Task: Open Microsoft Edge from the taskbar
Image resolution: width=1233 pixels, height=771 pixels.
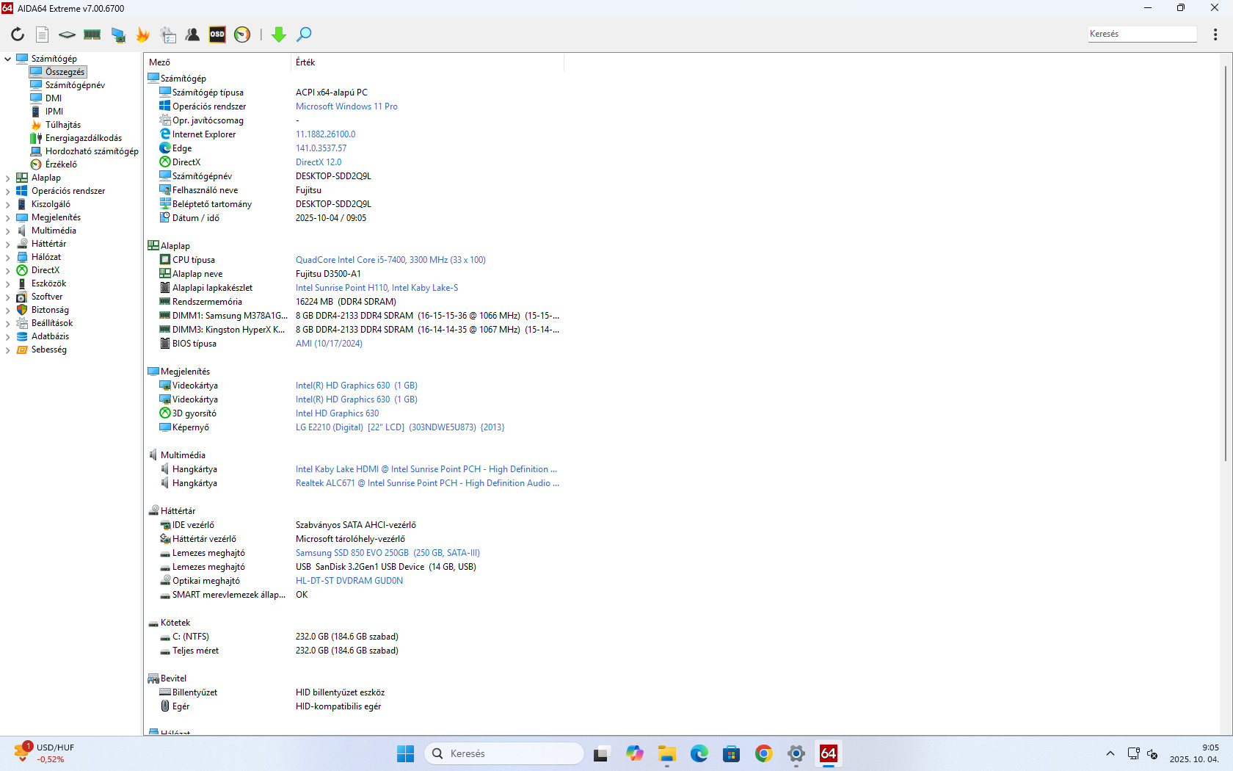Action: point(699,753)
